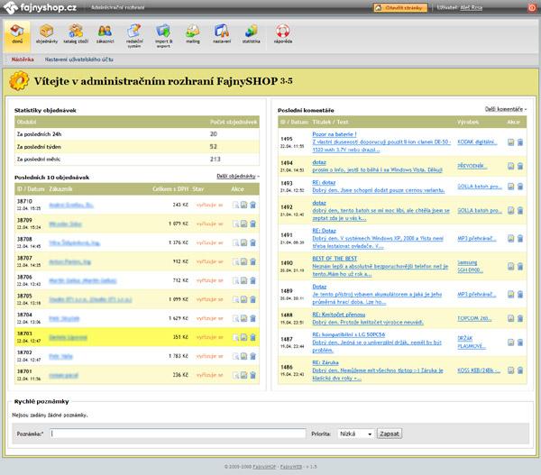Open the "RE: Záruka" comment link
The image size is (541, 475).
tap(326, 362)
